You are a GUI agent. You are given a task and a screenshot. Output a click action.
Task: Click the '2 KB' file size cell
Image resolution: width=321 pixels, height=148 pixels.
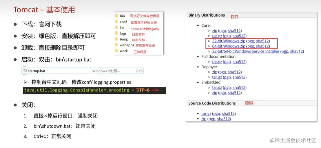(x=139, y=71)
